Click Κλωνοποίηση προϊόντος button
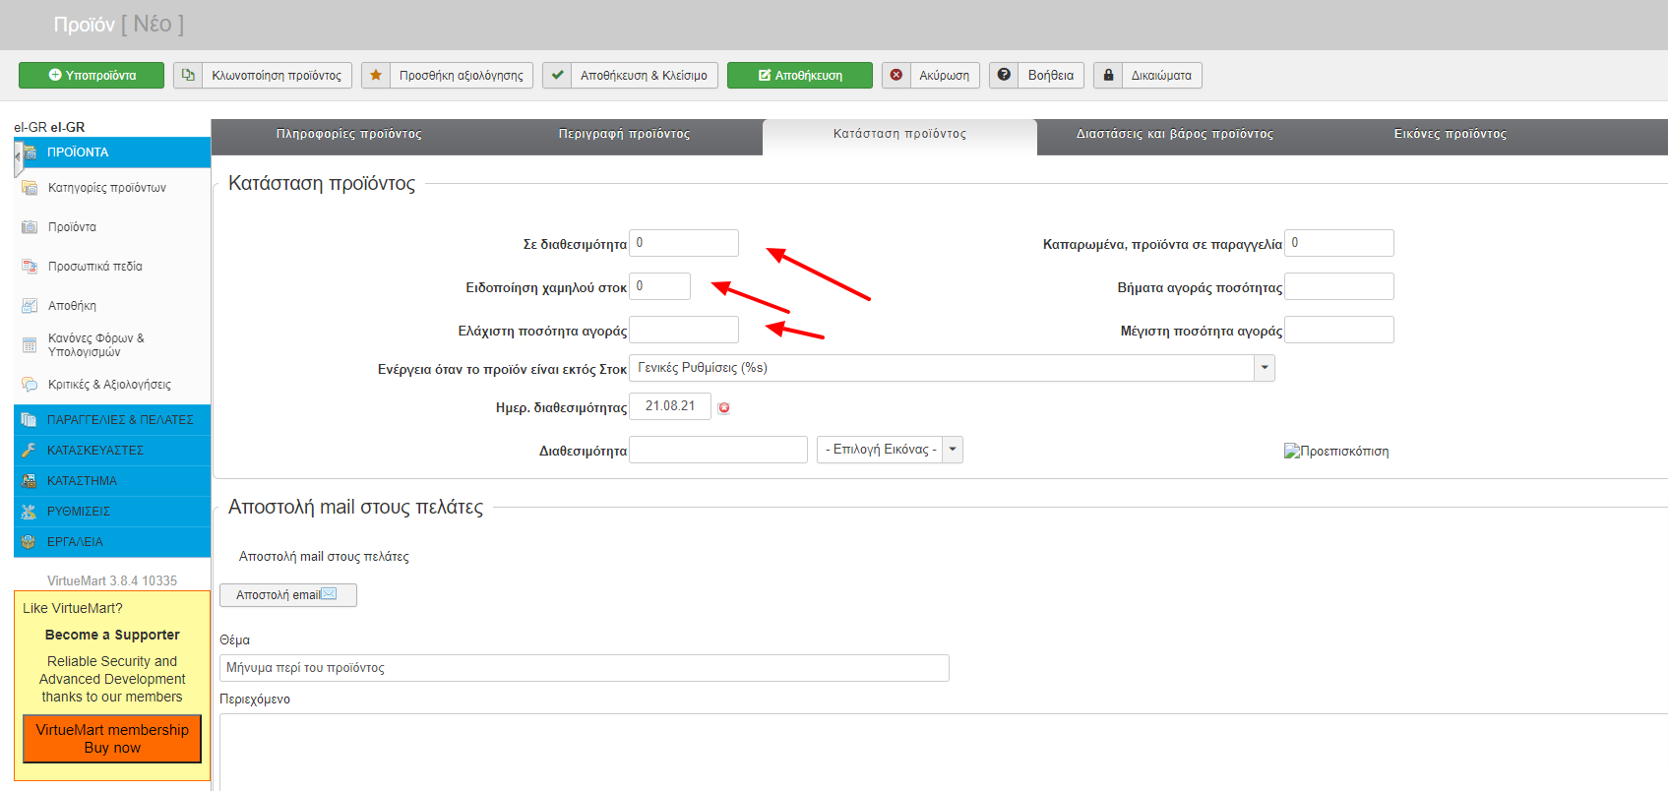Viewport: 1668px width, 791px height. [x=263, y=76]
